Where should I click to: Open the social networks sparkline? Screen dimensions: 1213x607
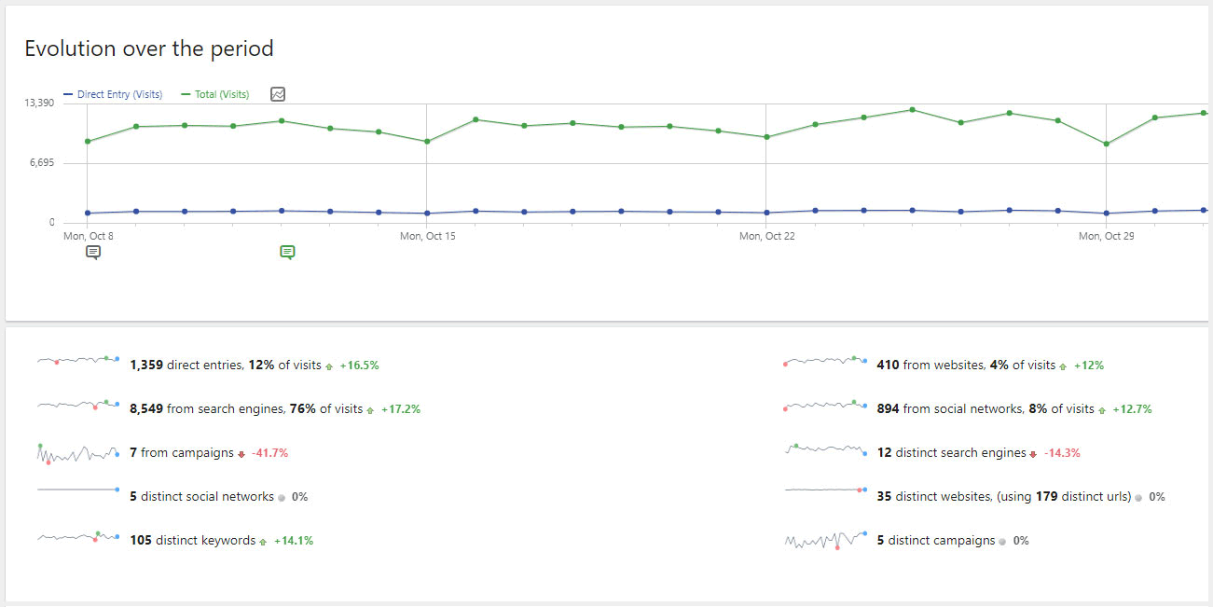(x=825, y=405)
